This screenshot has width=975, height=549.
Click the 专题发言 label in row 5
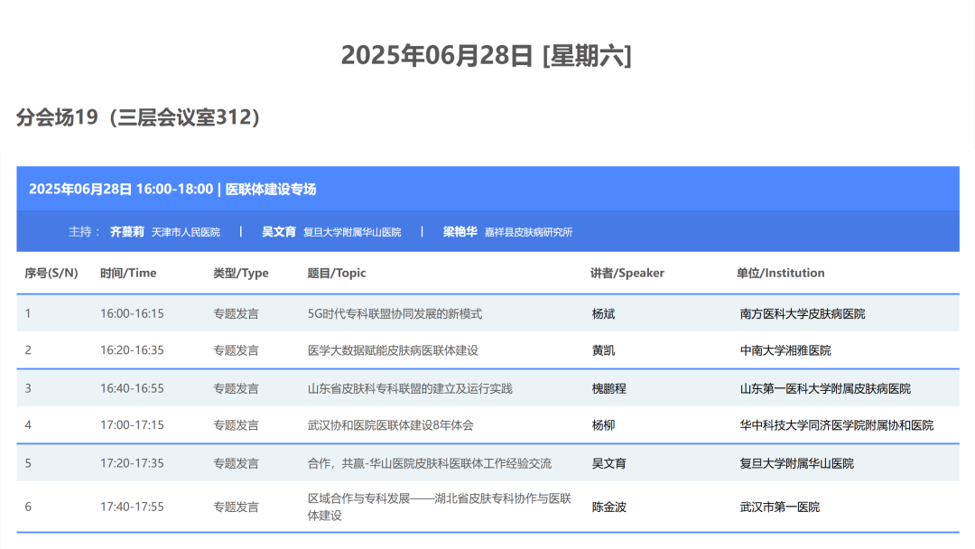[235, 462]
